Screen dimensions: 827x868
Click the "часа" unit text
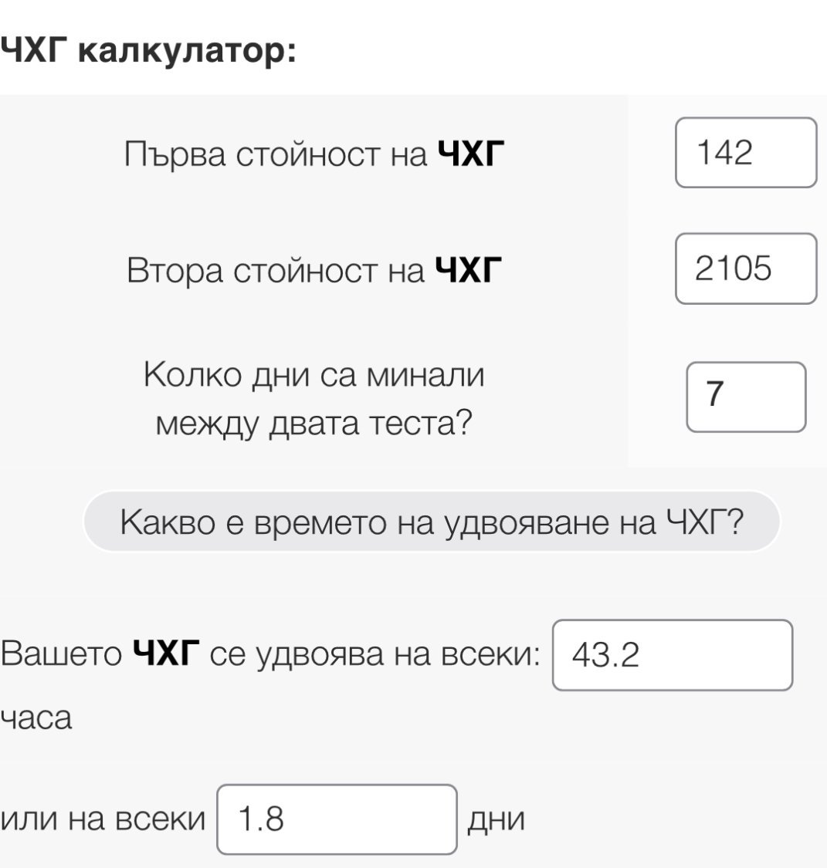(36, 718)
